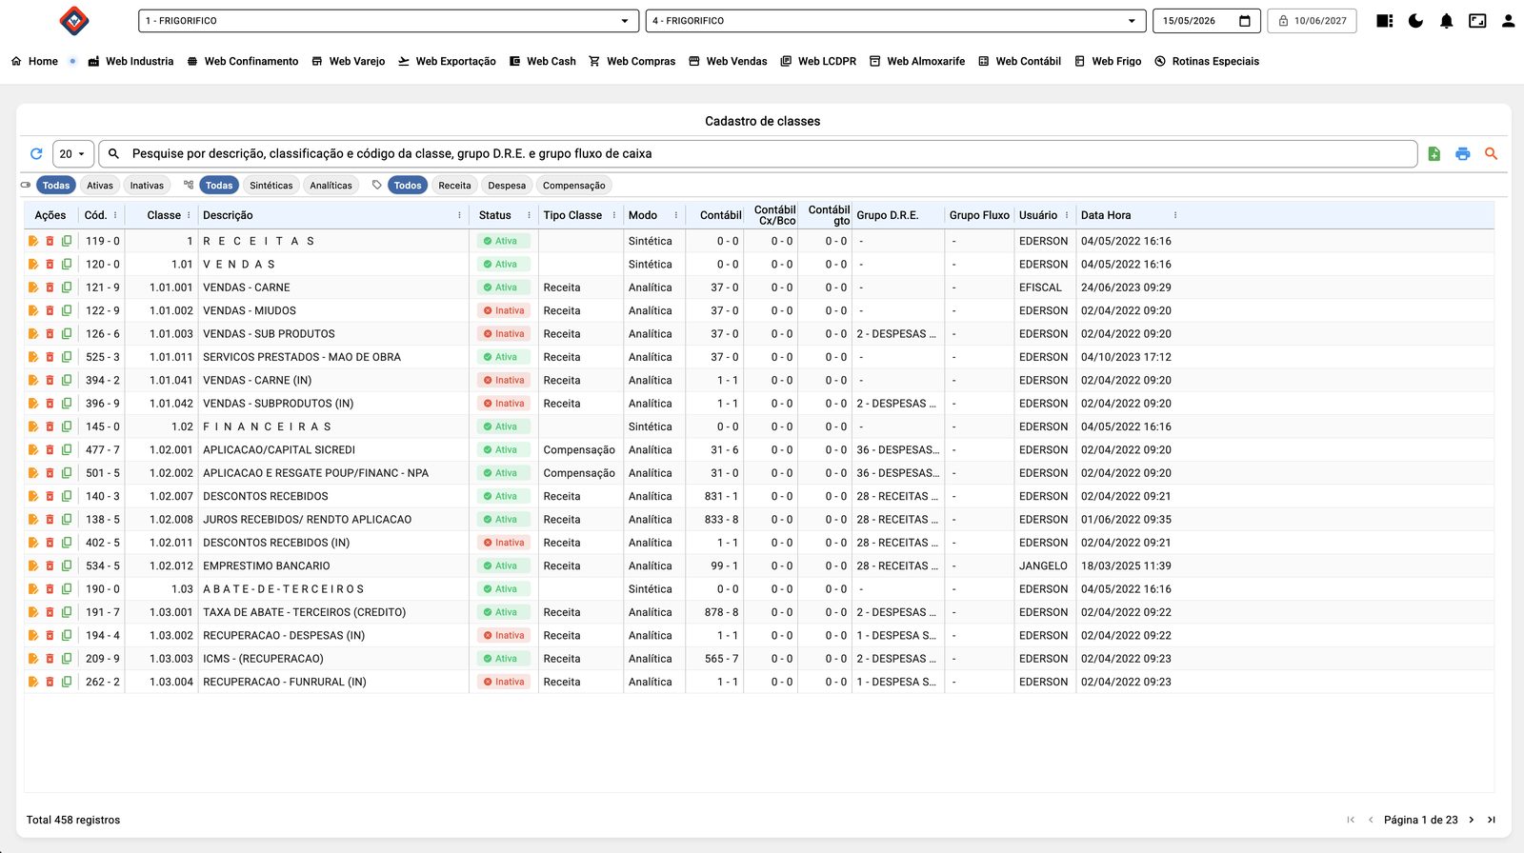Viewport: 1524px width, 853px height.
Task: Open the Web Contábil menu
Action: (1019, 61)
